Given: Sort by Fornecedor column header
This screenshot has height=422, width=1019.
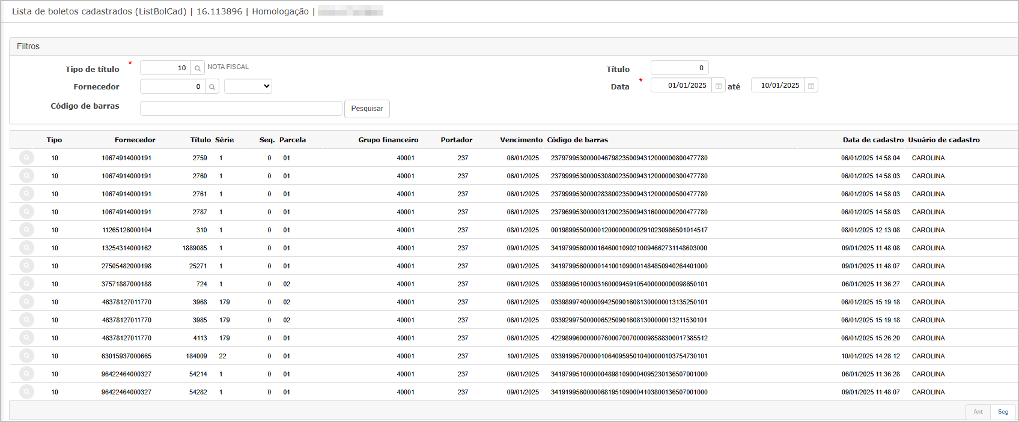Looking at the screenshot, I should [x=135, y=140].
